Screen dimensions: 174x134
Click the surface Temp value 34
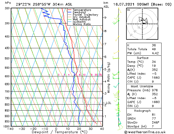154,62
